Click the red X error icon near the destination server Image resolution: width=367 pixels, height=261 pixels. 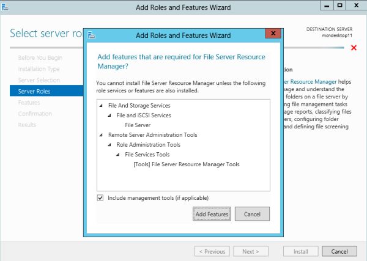point(354,48)
